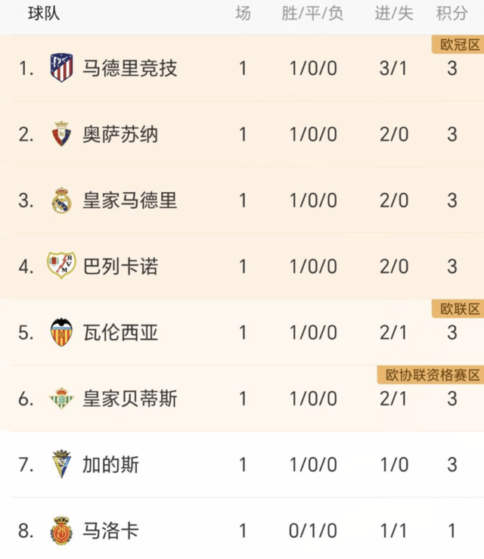Click the Valencia bat crest

pyautogui.click(x=61, y=332)
